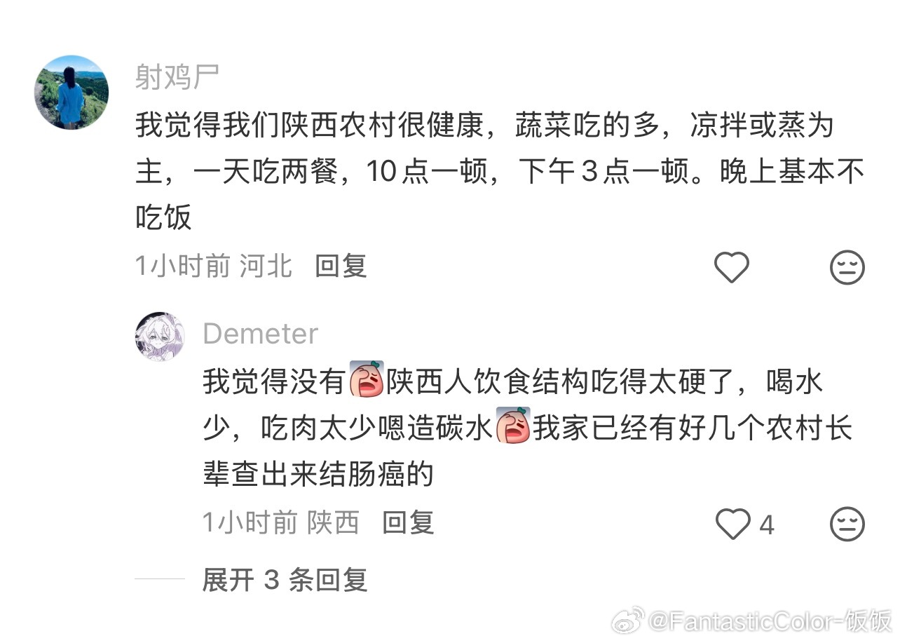The width and height of the screenshot is (900, 643).
Task: Open 射鸡尸's profile avatar
Action: point(71,92)
